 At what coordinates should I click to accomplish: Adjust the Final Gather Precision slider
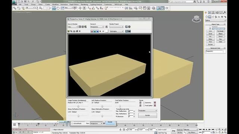tap(120, 106)
